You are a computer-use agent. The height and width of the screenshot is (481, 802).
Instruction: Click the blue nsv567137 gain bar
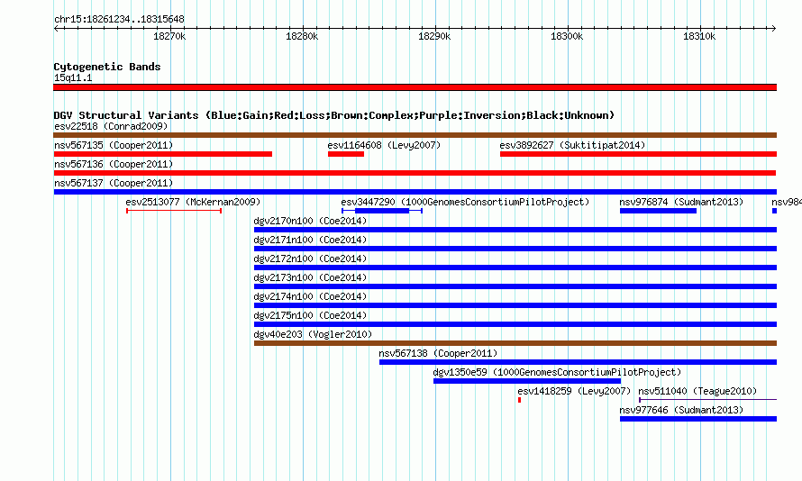click(415, 192)
